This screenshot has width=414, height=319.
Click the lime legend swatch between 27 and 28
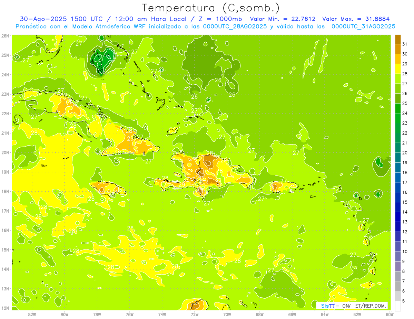click(398, 78)
